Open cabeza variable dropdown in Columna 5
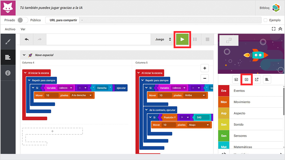The height and width of the screenshot is (160, 285). pos(179,88)
